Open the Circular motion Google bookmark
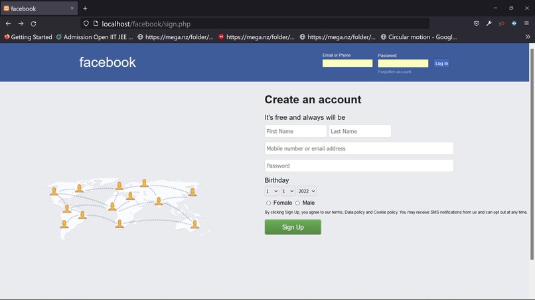 point(419,37)
